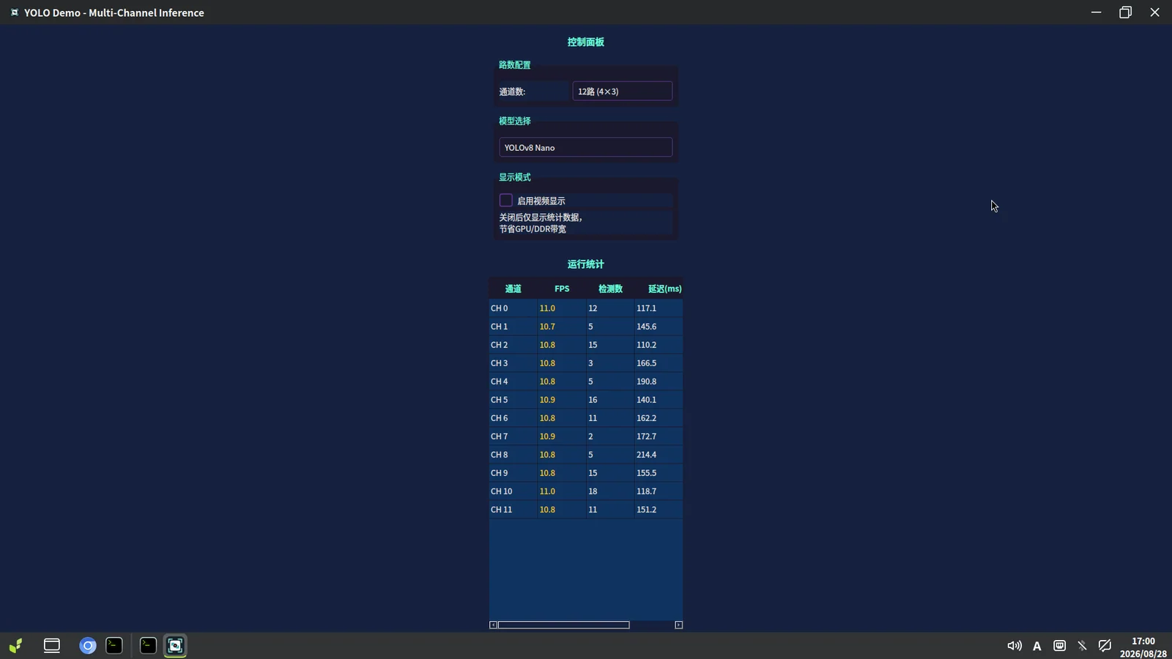Click the FPS column header
1172x659 pixels.
tap(562, 288)
